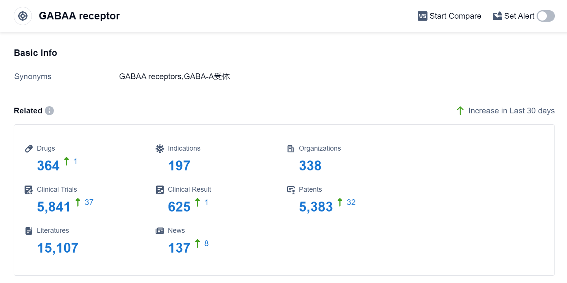Click the News newspaper icon
Image resolution: width=567 pixels, height=283 pixels.
tap(160, 231)
